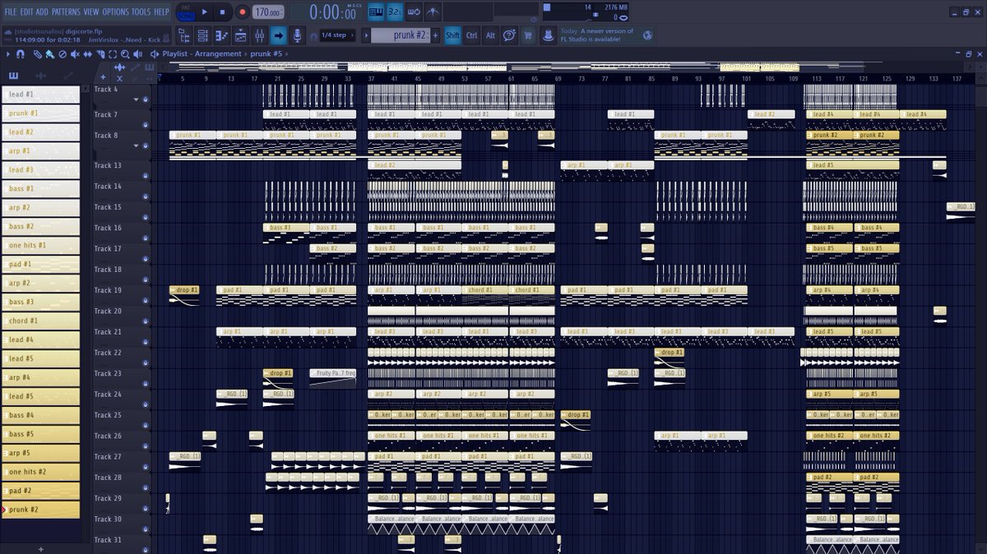
Task: Select the bass #5 pattern in picker
Action: 41,434
